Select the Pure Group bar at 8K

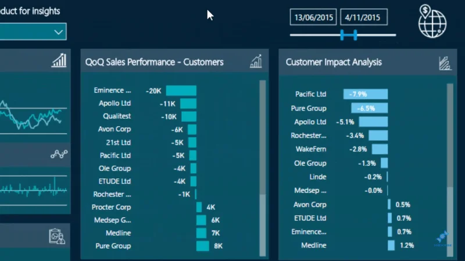pos(202,246)
